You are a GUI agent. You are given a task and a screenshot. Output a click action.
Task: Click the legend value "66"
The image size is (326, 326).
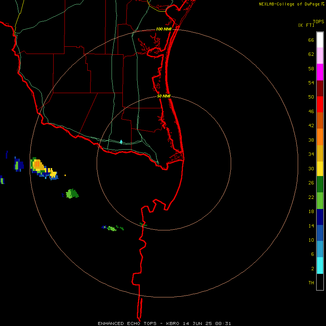pos(311,40)
